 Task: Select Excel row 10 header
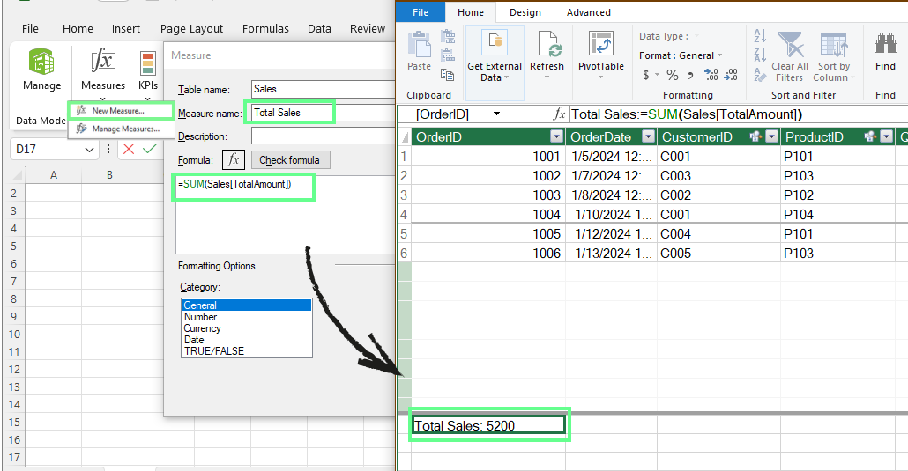(14, 334)
